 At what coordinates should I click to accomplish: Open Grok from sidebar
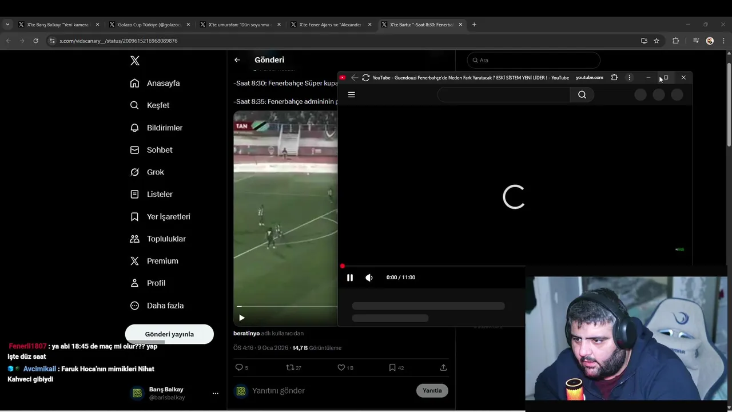[x=147, y=172]
